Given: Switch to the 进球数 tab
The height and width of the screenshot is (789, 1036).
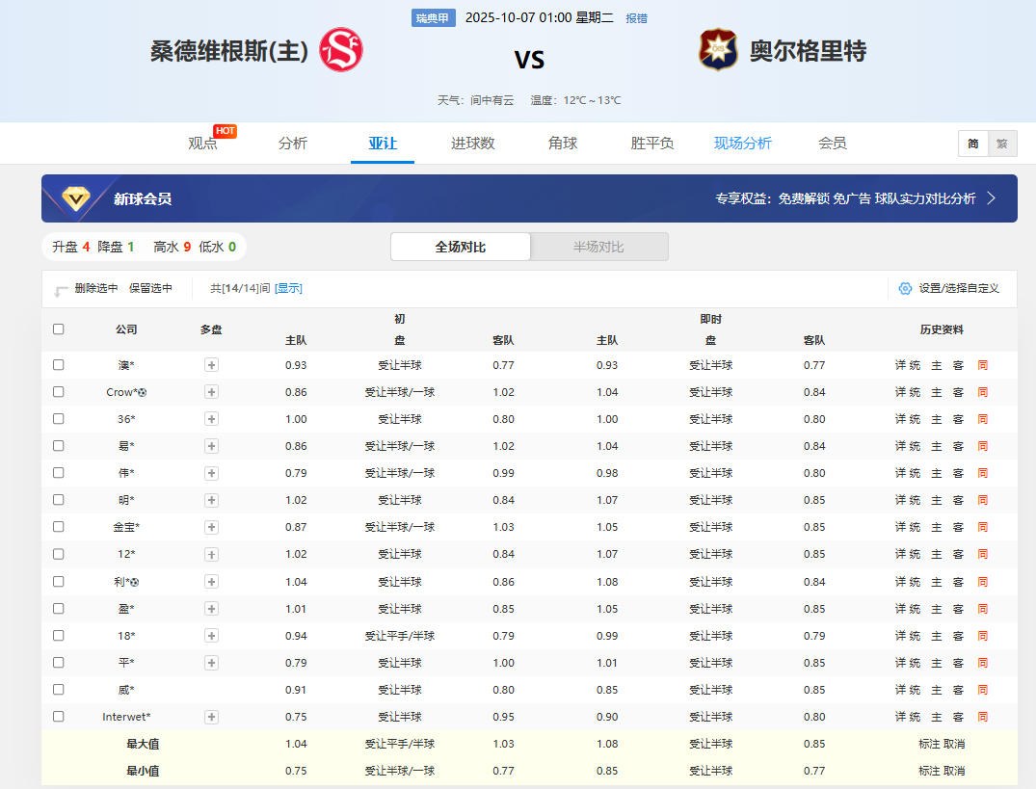Looking at the screenshot, I should pos(472,143).
